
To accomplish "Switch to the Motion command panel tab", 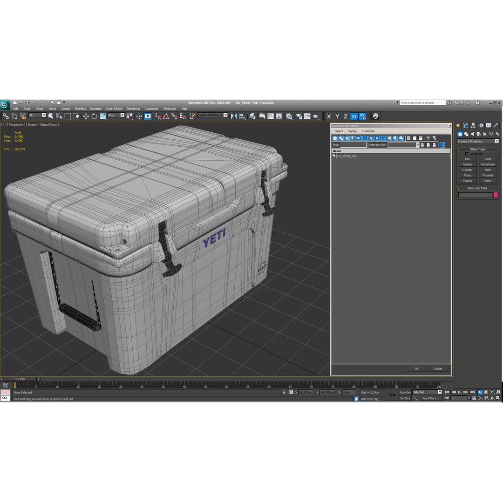I will pyautogui.click(x=481, y=125).
